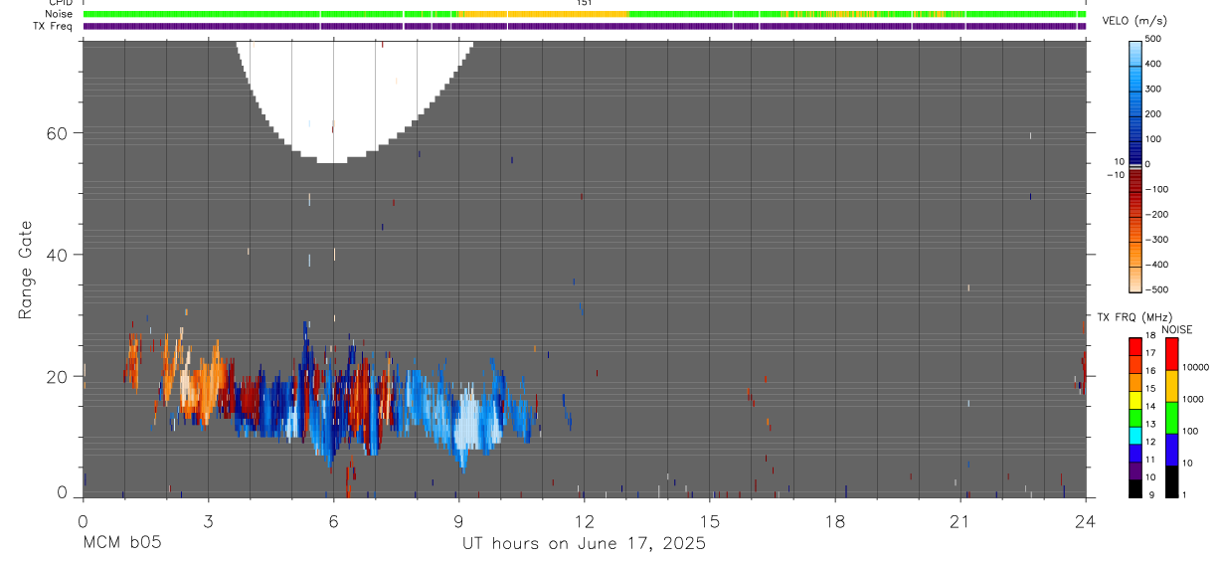Click the "UT hours on June 17, 2025" label
The width and height of the screenshot is (1221, 564).
point(584,544)
